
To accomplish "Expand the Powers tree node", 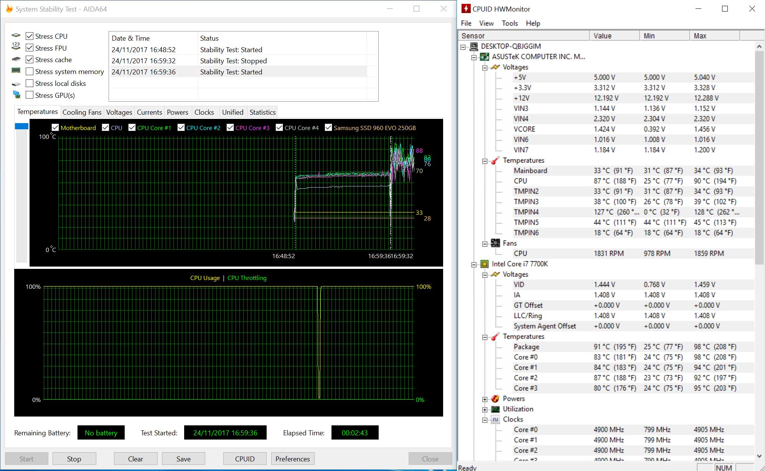I will point(485,399).
